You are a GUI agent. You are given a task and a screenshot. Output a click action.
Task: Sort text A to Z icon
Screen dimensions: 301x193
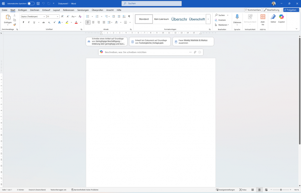(124, 16)
